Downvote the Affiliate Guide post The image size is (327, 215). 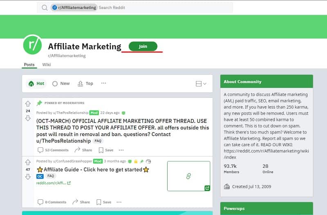tap(28, 177)
